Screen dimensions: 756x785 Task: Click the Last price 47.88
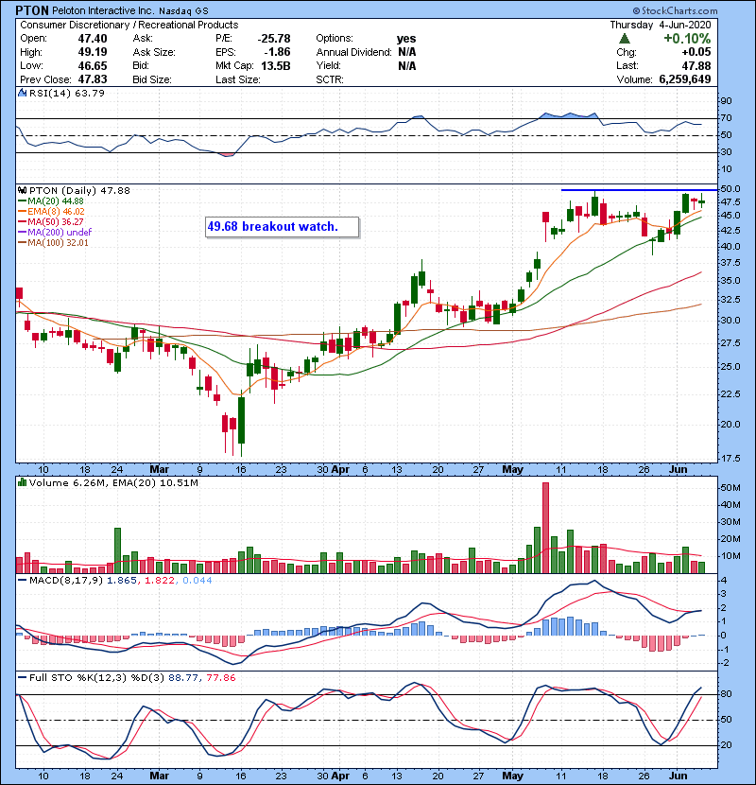[696, 66]
